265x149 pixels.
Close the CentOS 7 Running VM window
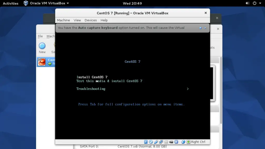point(206,13)
